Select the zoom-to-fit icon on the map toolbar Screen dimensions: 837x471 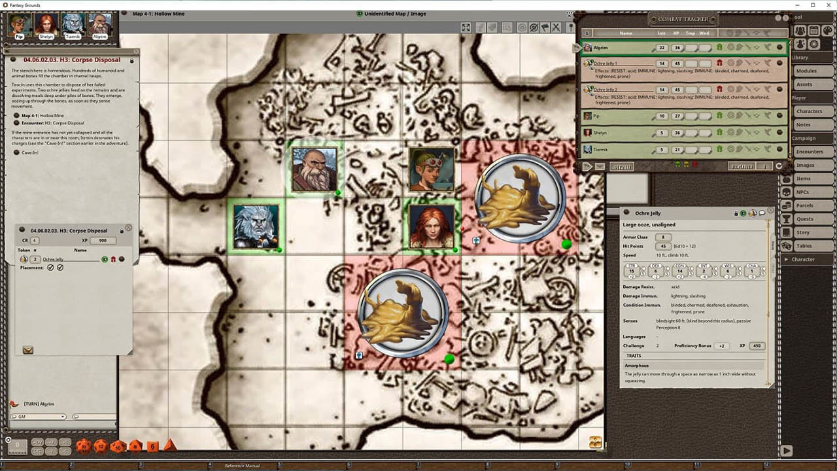[x=466, y=27]
